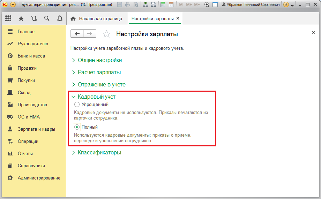The width and height of the screenshot is (321, 199).
Task: Click the M+ memory button
Action: [189, 5]
